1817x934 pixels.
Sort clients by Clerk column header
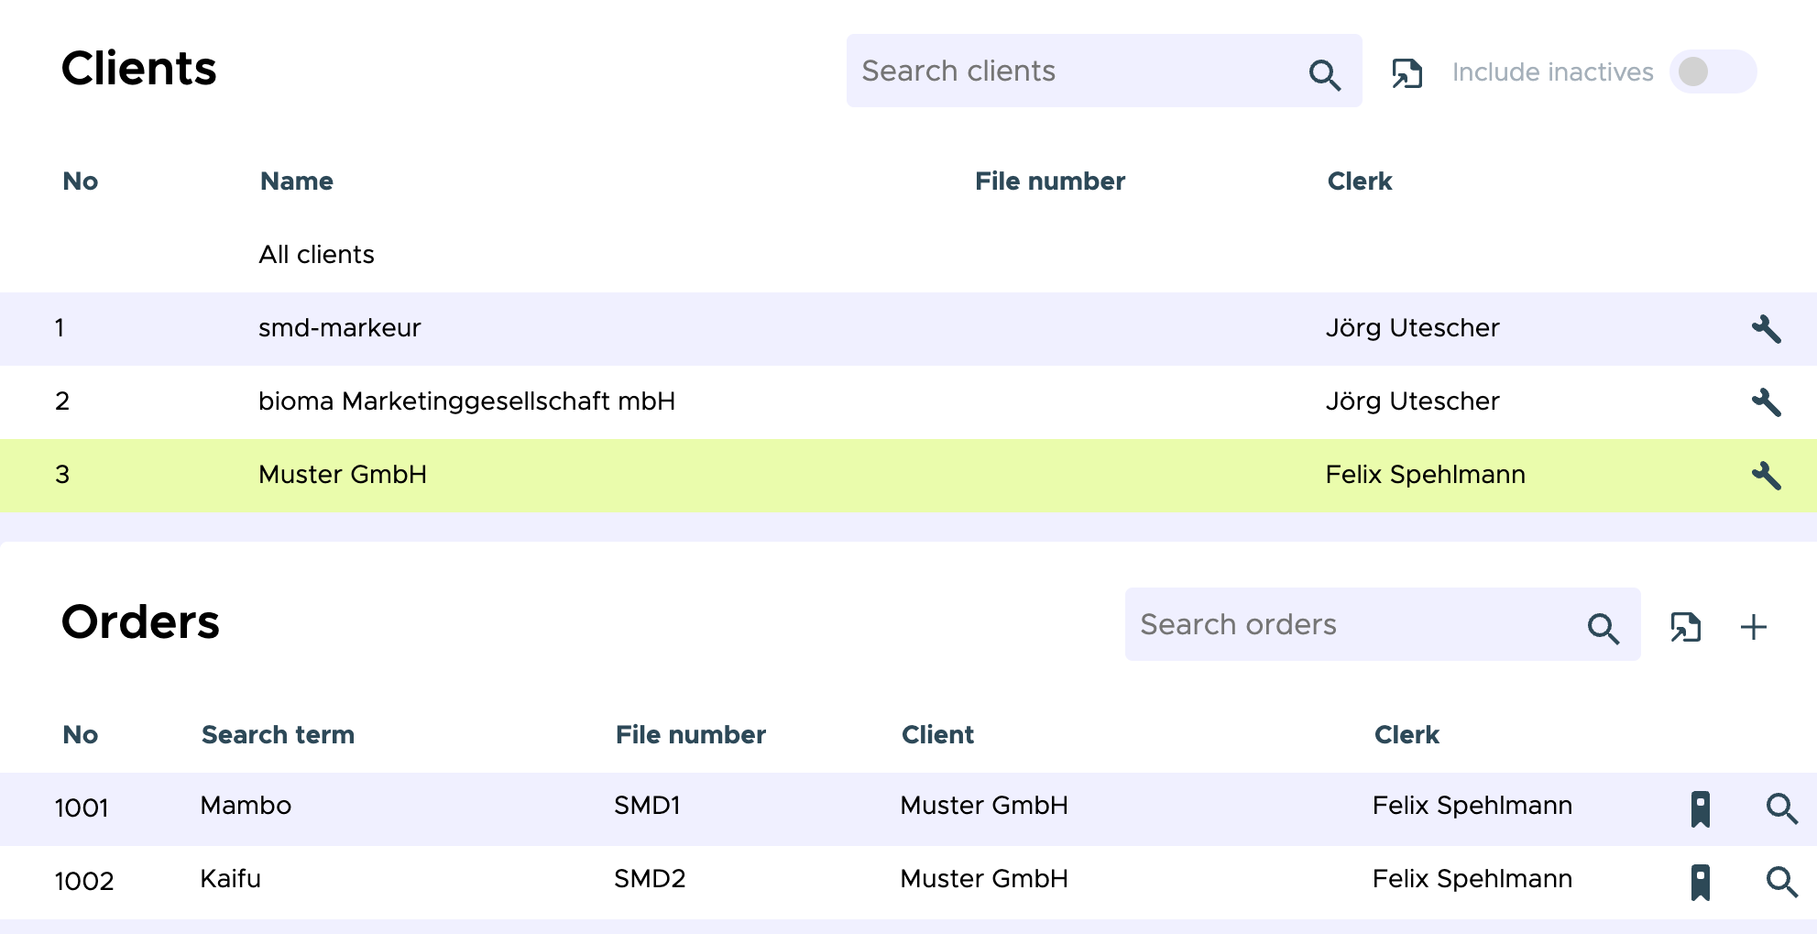tap(1359, 181)
